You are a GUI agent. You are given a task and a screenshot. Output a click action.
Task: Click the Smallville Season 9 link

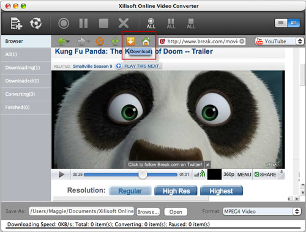92,66
